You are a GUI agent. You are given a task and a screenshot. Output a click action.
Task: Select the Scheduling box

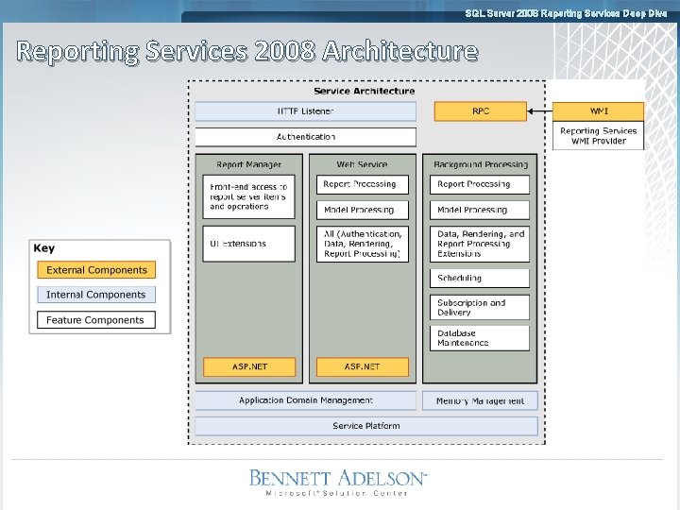480,278
